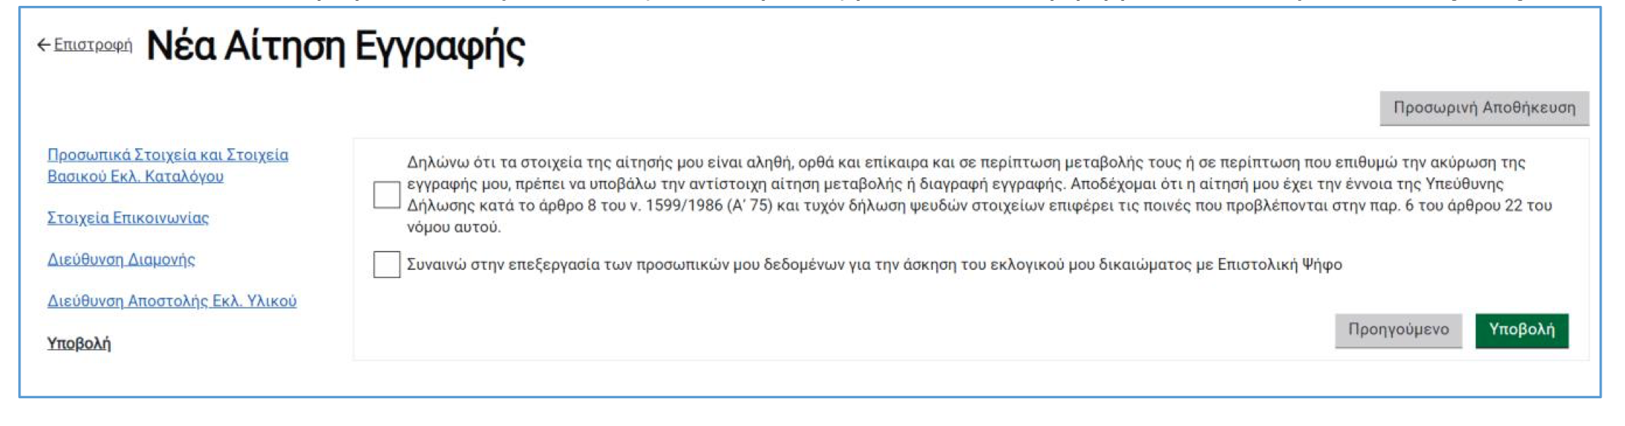Go to Στοιχεία Επικοινωνίας step
1625x426 pixels.
pos(128,217)
